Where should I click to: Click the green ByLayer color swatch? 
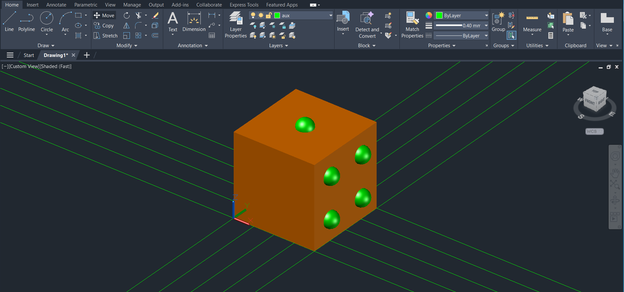point(439,15)
